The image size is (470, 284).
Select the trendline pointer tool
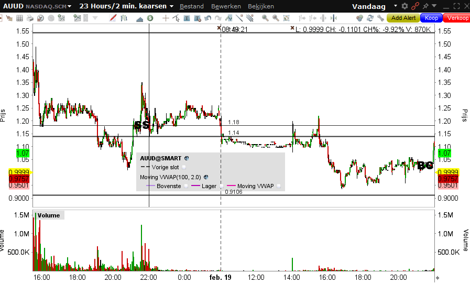pyautogui.click(x=176, y=18)
